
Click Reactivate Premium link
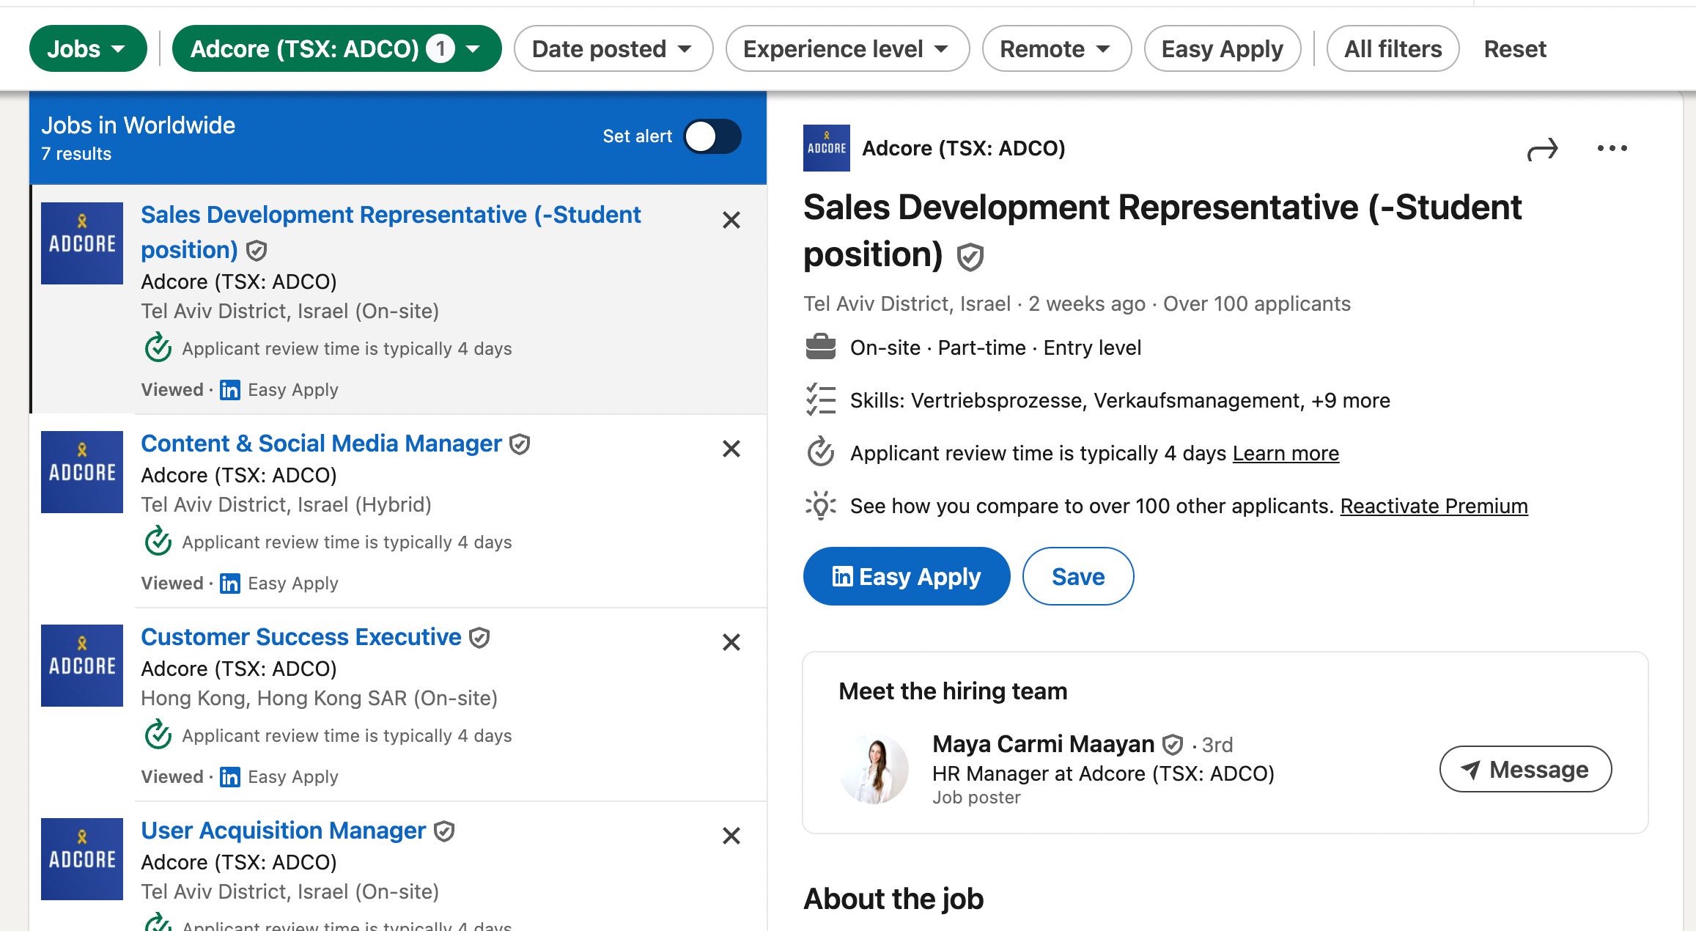point(1434,506)
